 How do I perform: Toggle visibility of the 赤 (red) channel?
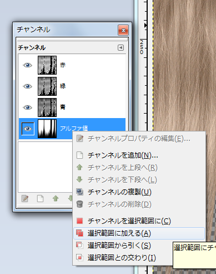(28, 65)
